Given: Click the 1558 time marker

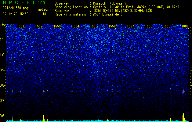Looking at the screenshot, I should tap(149, 26).
